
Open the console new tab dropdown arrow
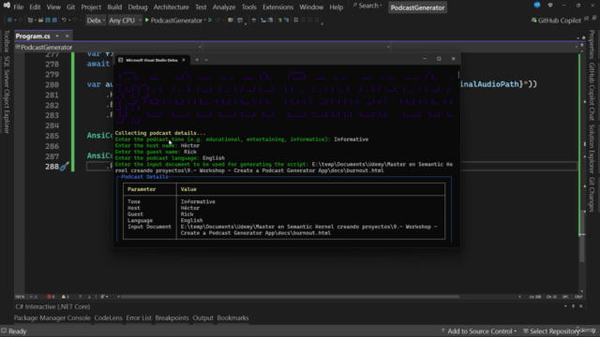(x=206, y=60)
